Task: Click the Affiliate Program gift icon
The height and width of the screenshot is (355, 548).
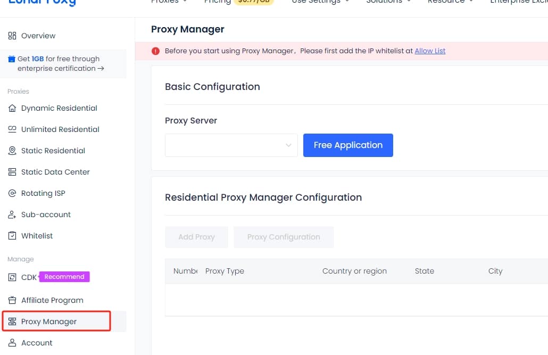Action: click(x=12, y=300)
